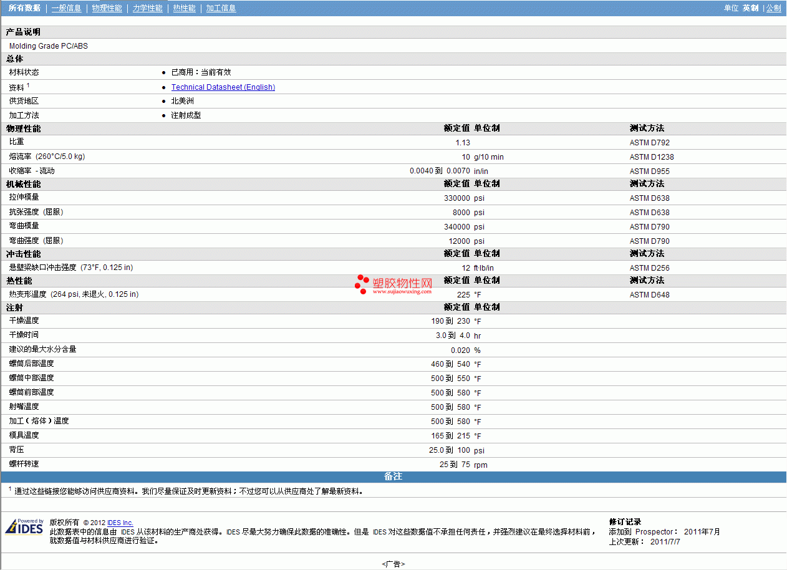Screen dimensions: 787x570
Task: Click footnote 1 marker next to 资料
Action: pos(28,85)
